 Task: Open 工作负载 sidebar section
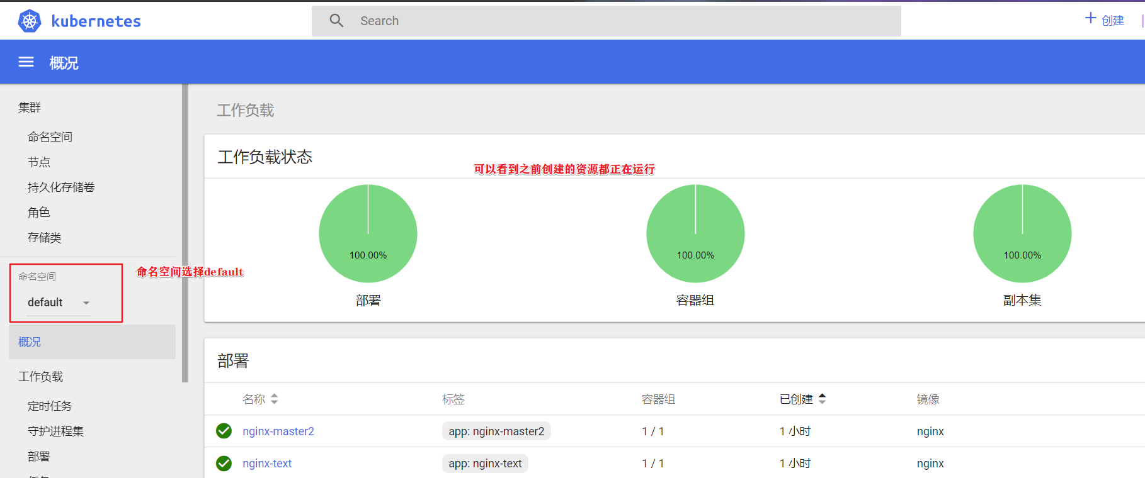pos(40,377)
